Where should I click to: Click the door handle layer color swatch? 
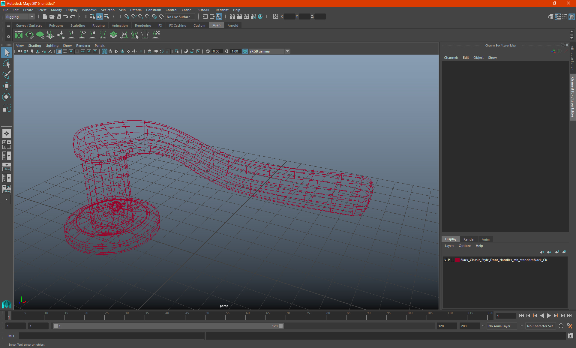point(457,260)
